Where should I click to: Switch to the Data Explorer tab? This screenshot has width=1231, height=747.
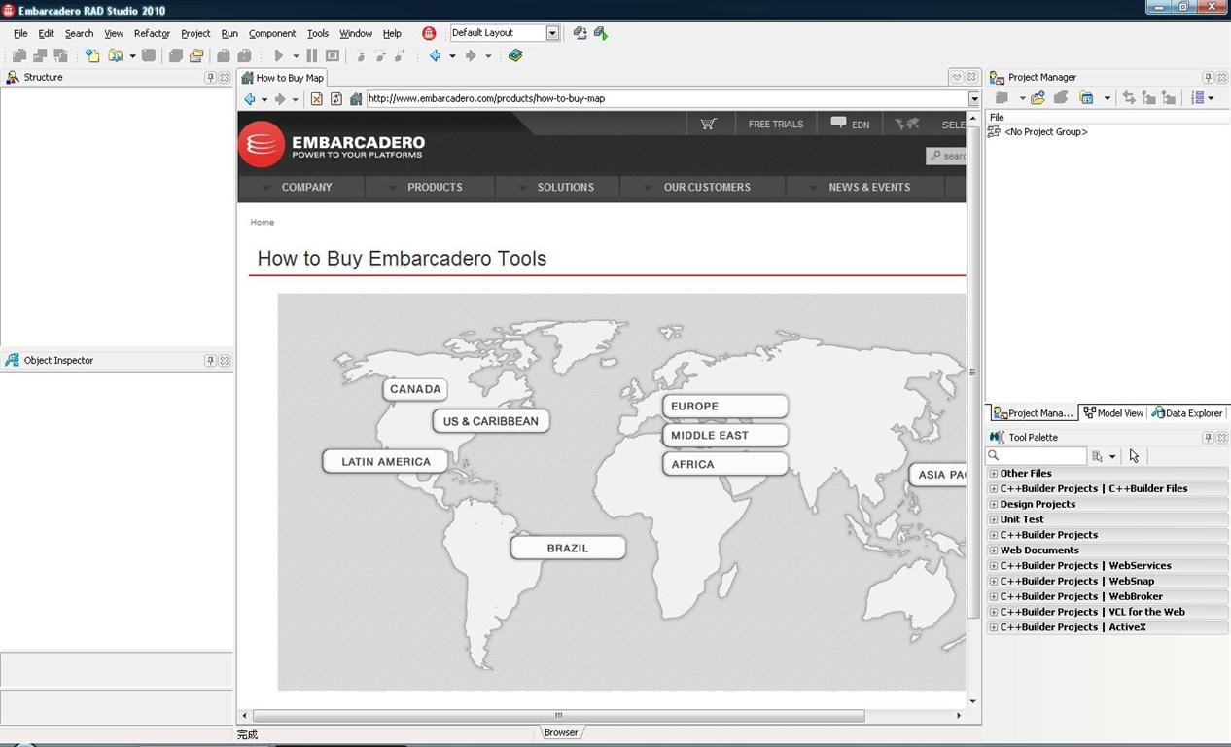point(1187,413)
